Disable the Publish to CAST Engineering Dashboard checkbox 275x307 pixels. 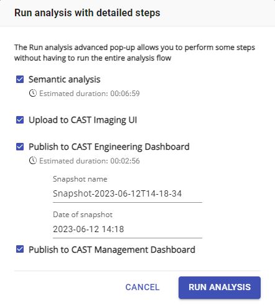20,147
